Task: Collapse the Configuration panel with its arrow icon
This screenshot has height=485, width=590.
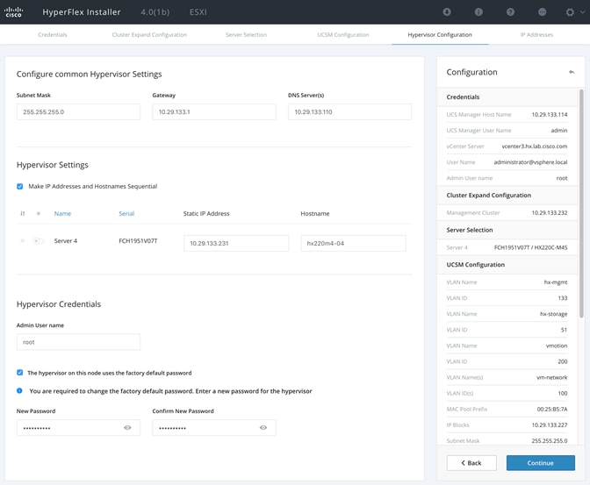Action: 572,72
